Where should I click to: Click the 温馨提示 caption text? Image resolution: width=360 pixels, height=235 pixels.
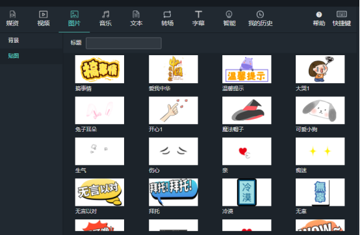coord(233,88)
